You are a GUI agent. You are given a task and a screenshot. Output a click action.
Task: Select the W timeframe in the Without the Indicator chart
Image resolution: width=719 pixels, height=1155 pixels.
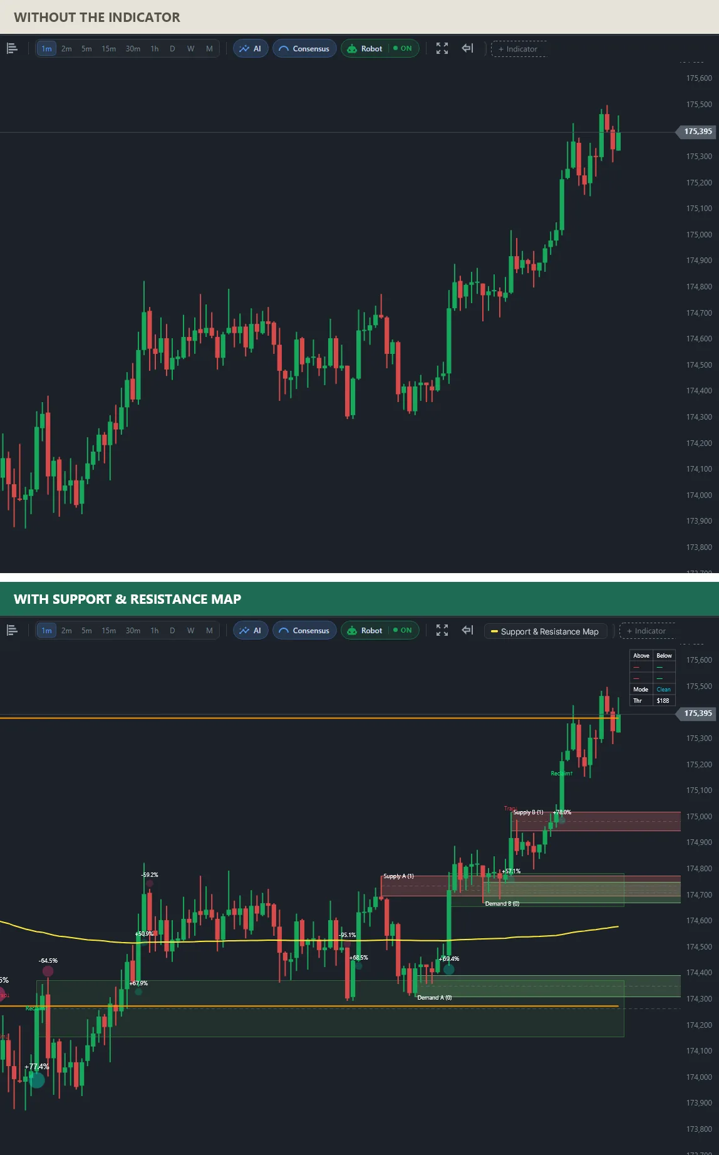190,49
